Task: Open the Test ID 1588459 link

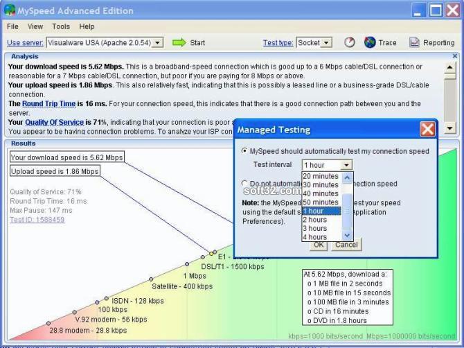Action: 37,220
